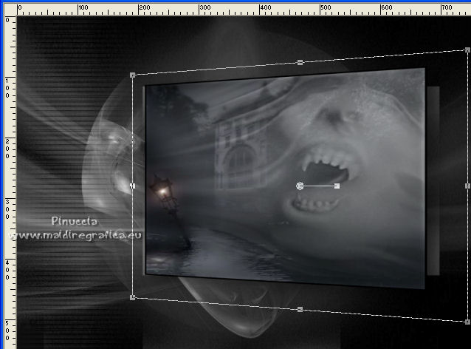Select the bottom-center edge transform handle
The image size is (471, 349).
tap(300, 309)
